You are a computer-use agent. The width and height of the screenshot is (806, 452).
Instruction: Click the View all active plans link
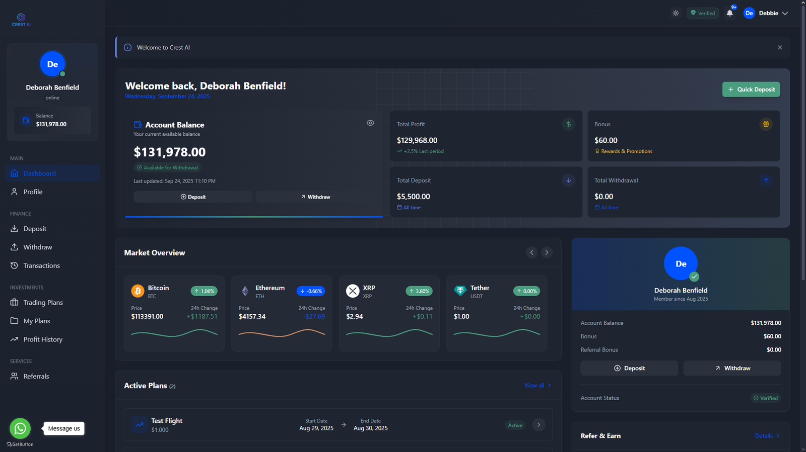click(537, 386)
